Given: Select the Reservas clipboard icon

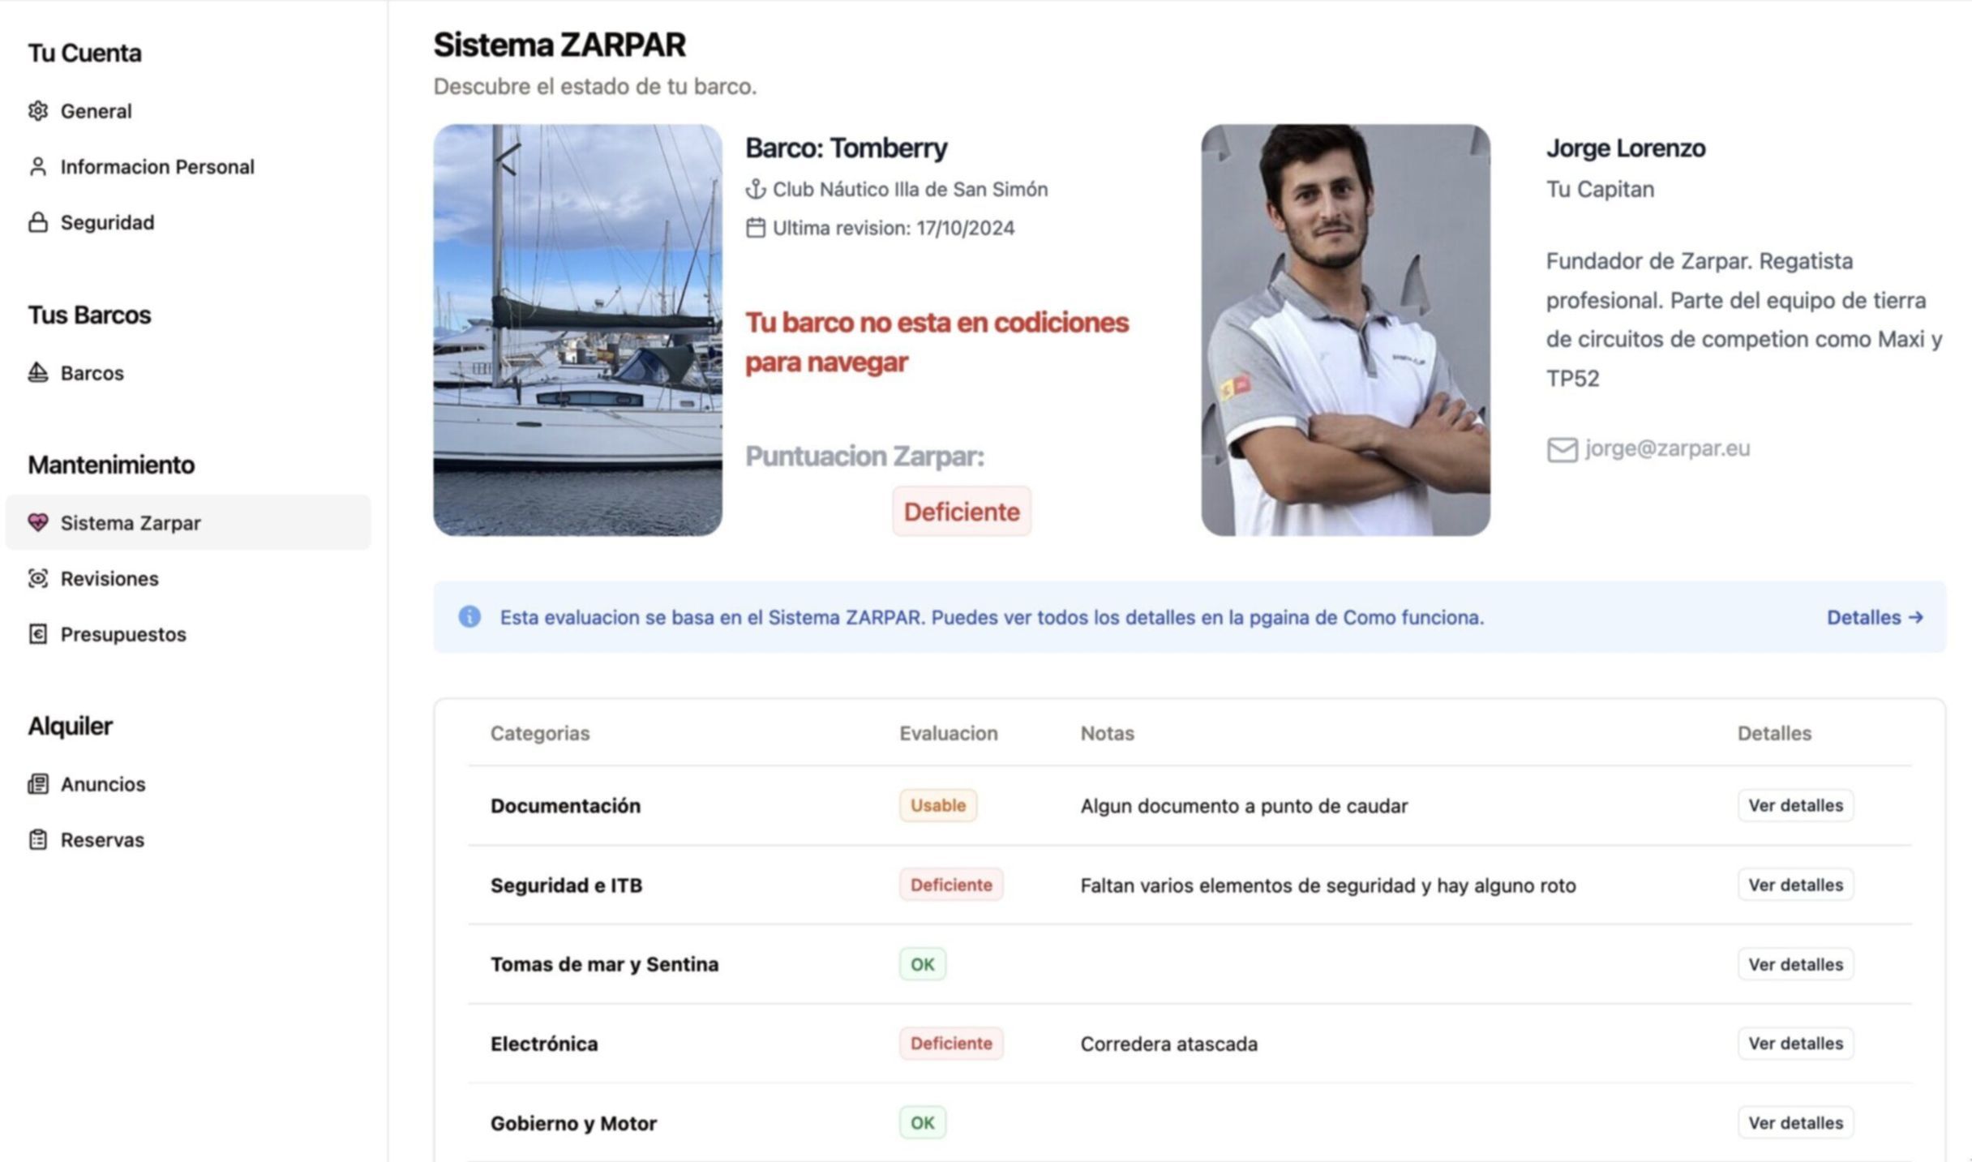Looking at the screenshot, I should point(37,839).
